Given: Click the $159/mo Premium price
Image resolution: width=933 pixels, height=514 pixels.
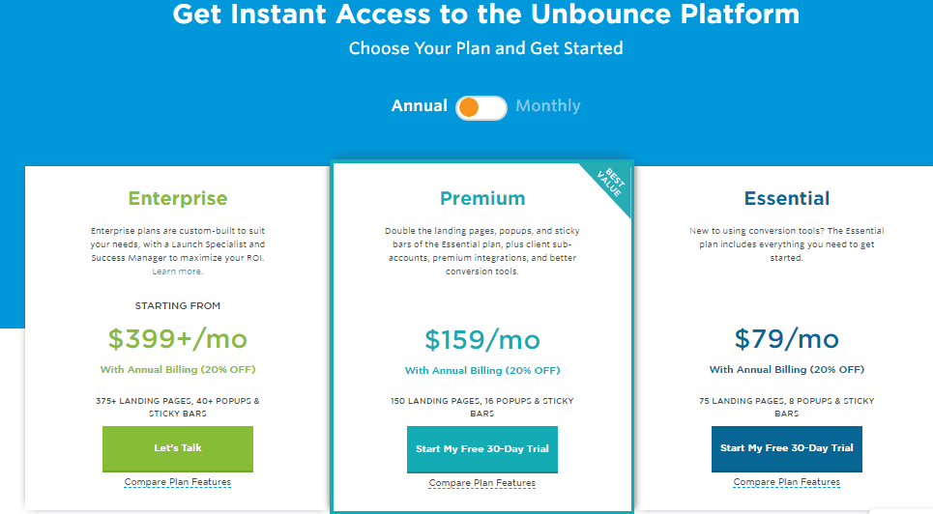Looking at the screenshot, I should [482, 340].
